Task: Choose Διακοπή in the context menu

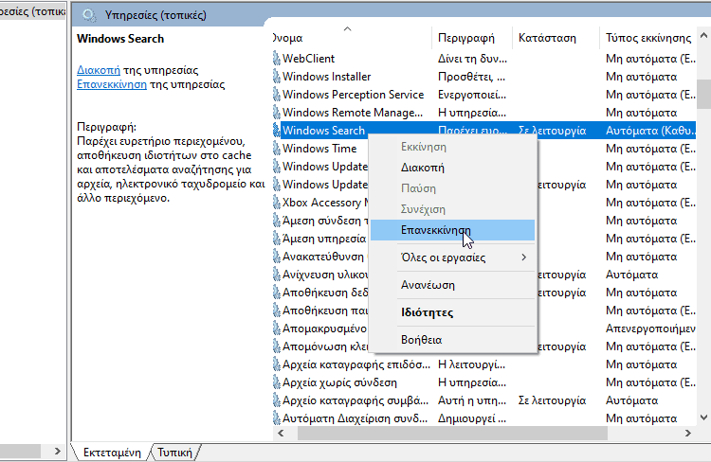Action: tap(452, 168)
